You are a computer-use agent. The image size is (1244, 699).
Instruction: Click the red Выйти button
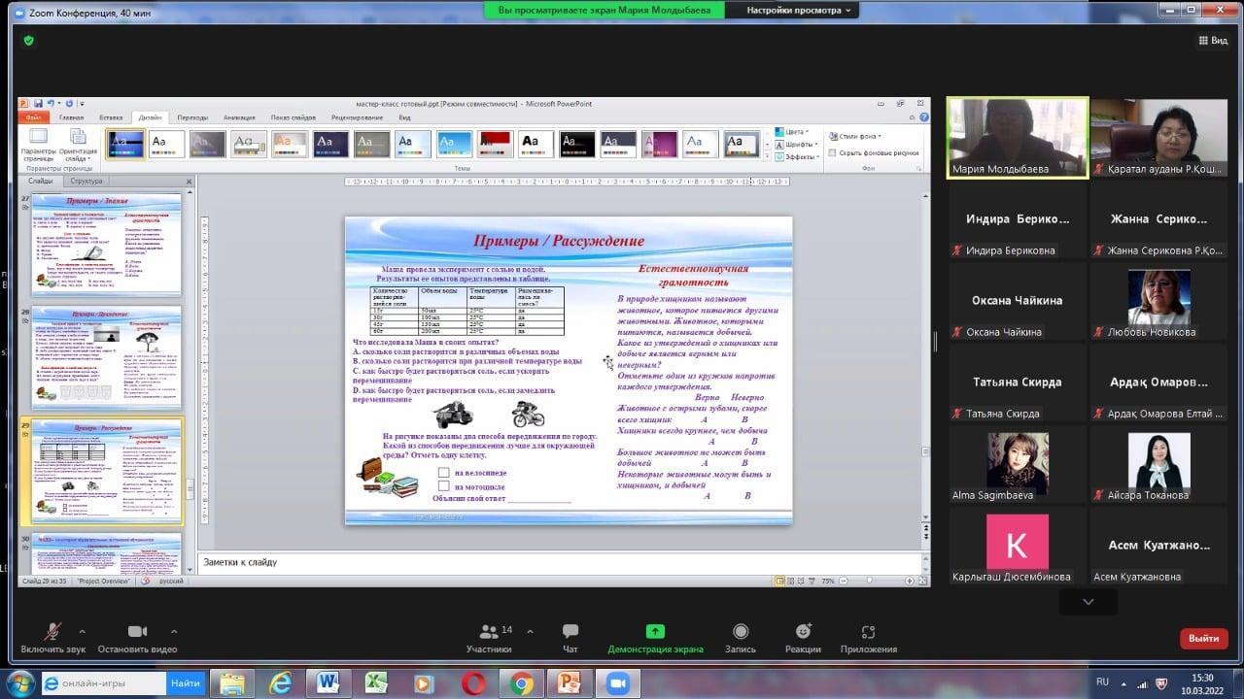pyautogui.click(x=1203, y=638)
